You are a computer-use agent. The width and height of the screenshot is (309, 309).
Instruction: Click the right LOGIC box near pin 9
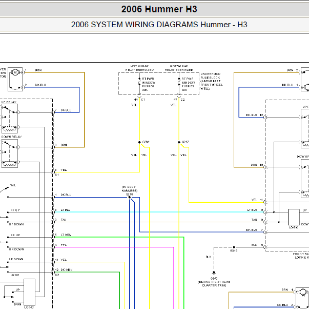(294, 217)
